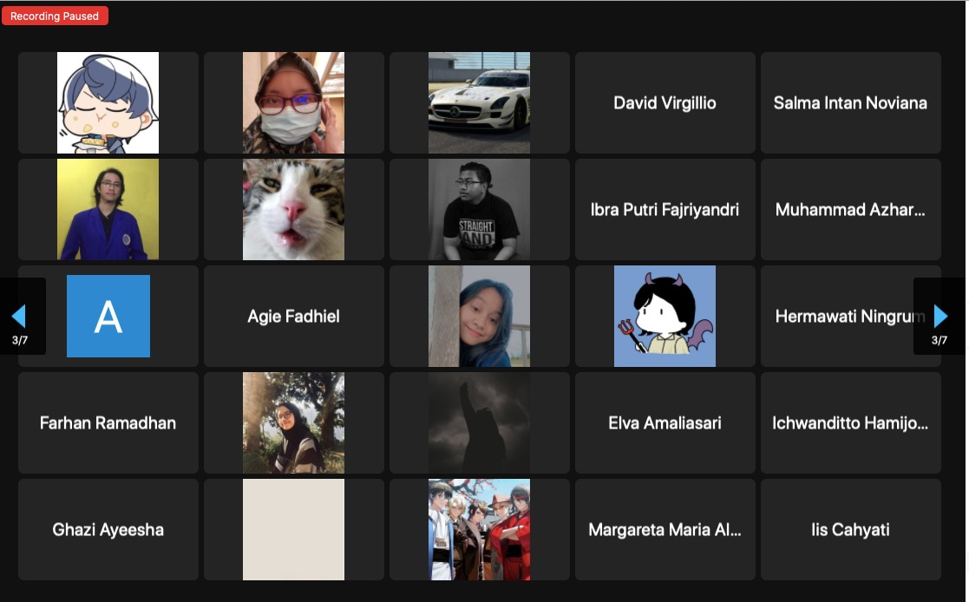Screen dimensions: 969x602
Task: Select David Virgillio participant tile
Action: coord(665,102)
